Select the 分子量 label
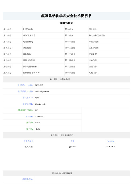The image size is (133, 188). point(30,129)
